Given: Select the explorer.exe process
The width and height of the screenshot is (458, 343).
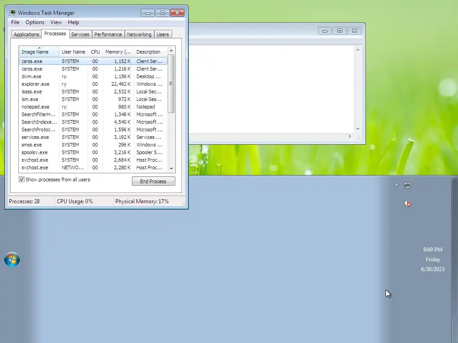Looking at the screenshot, I should click(x=93, y=84).
